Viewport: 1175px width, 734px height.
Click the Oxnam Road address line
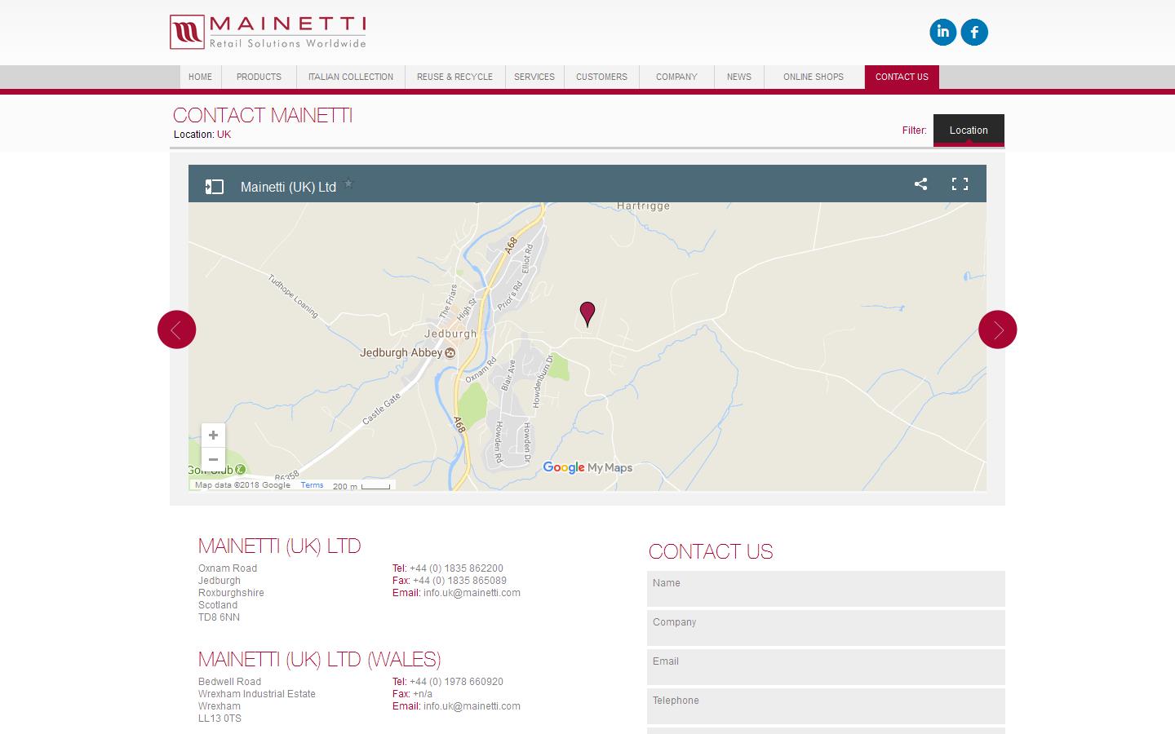click(x=228, y=568)
